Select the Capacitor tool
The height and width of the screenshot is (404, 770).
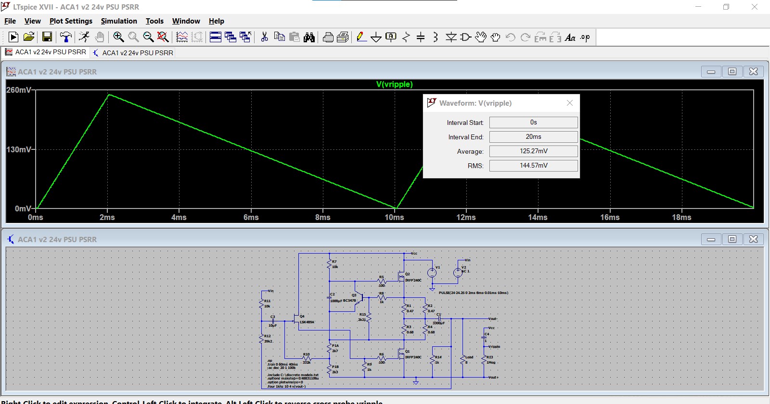point(421,37)
